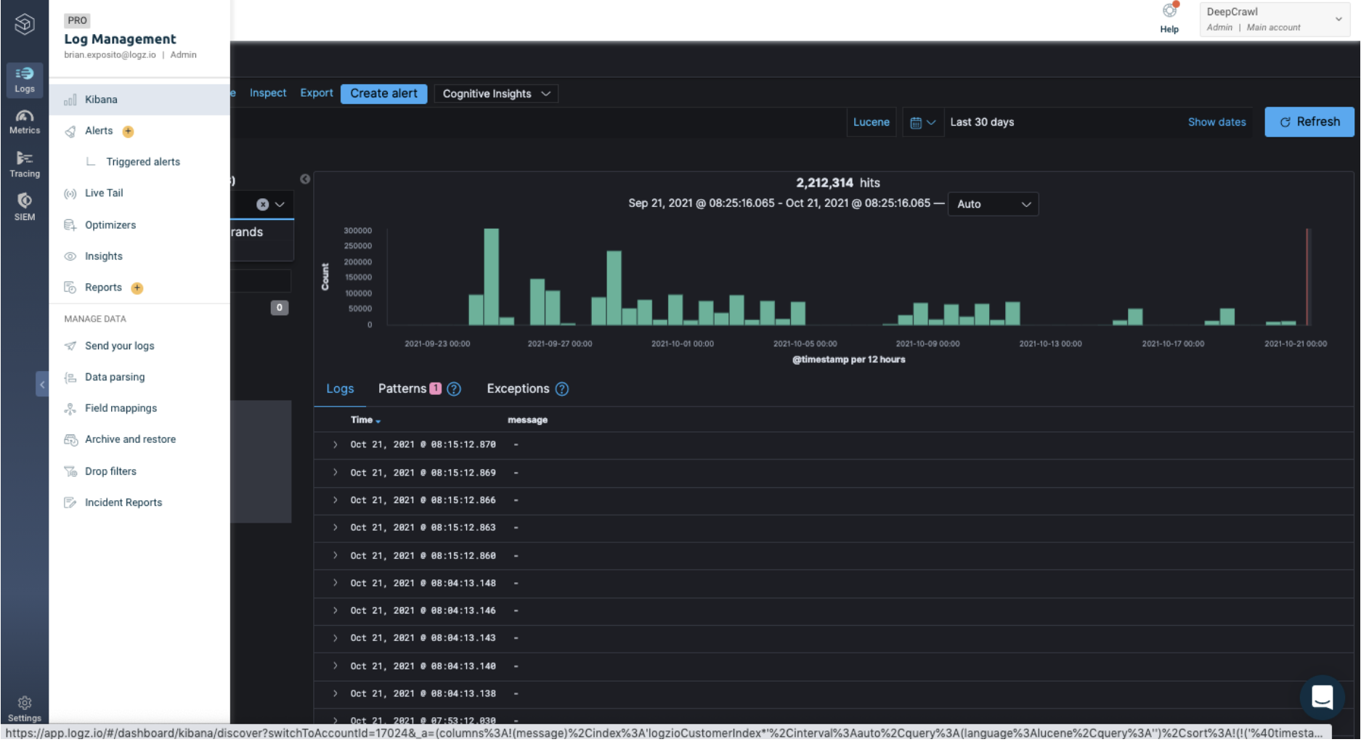Open the Cognitive Insights dropdown
The width and height of the screenshot is (1361, 742).
click(496, 94)
